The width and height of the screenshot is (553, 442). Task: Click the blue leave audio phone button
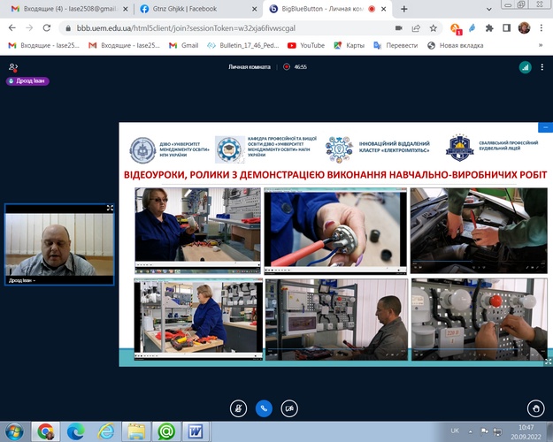tap(263, 408)
